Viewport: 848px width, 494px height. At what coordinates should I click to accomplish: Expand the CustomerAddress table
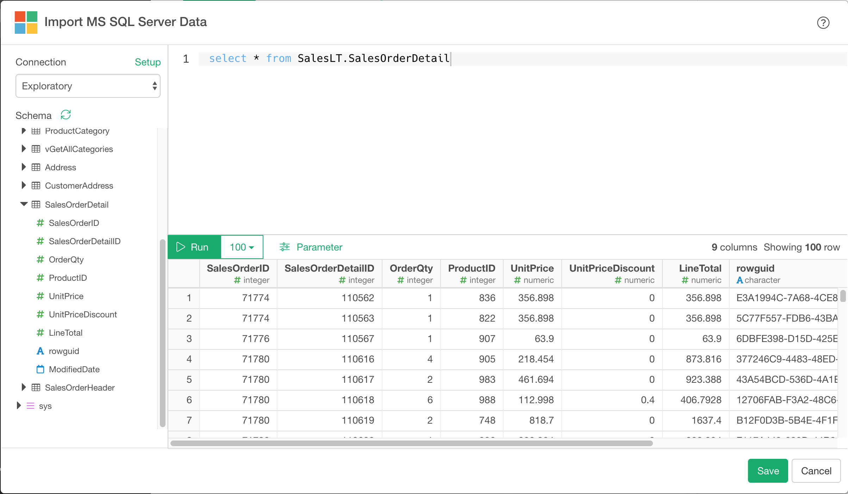click(24, 185)
